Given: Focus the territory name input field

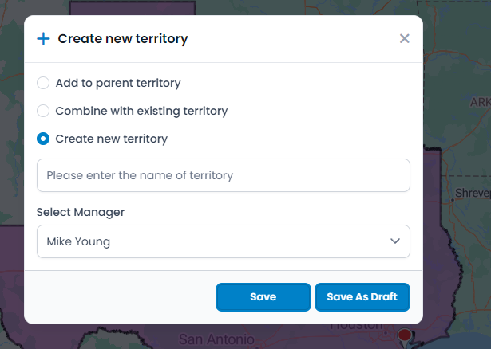Looking at the screenshot, I should coord(224,175).
